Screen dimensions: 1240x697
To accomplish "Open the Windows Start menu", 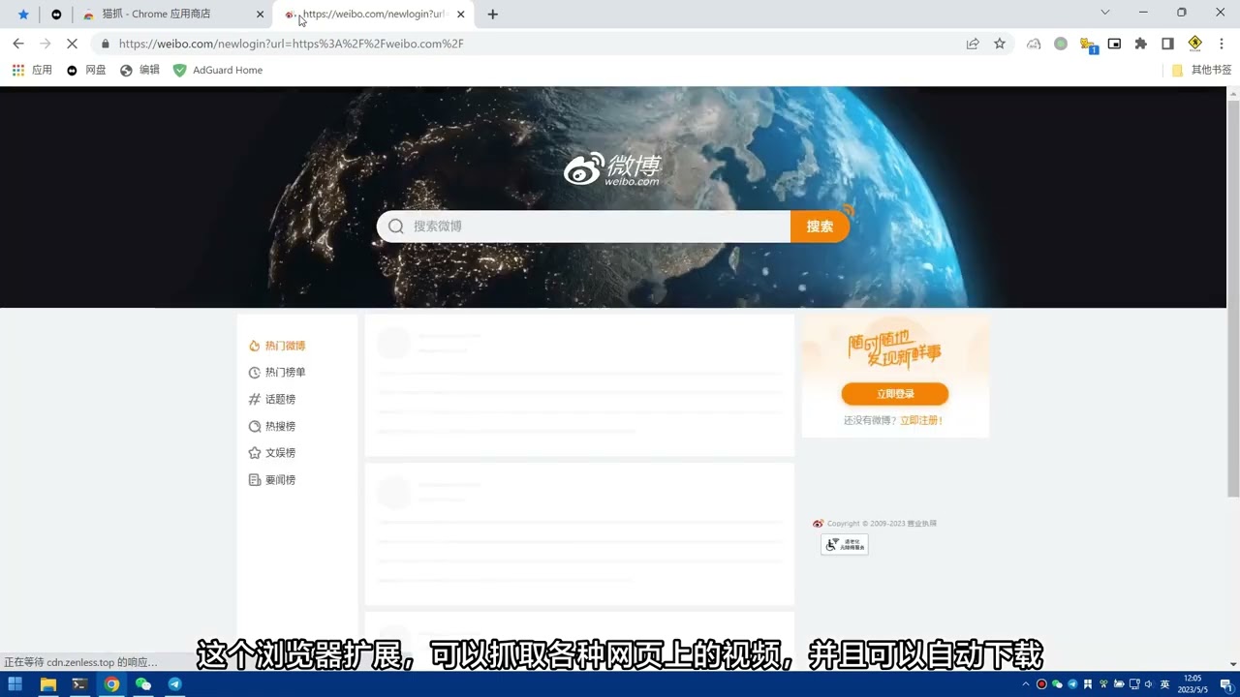I will point(15,684).
